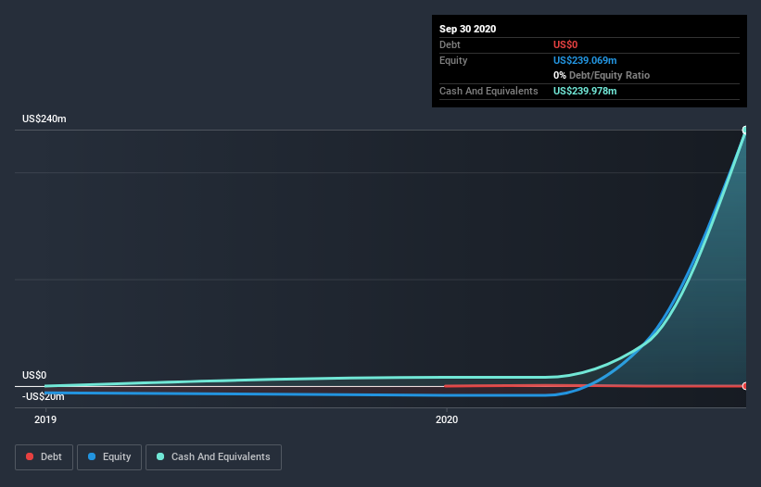
Task: Toggle the Cash And Equivalents legend button
Action: [x=213, y=457]
